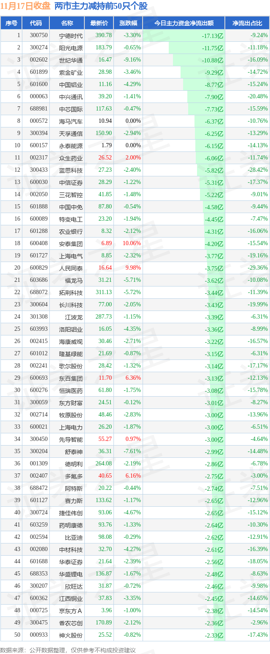Click stock name 蓝思科技
Screen dimensions: 270x654
click(71, 170)
